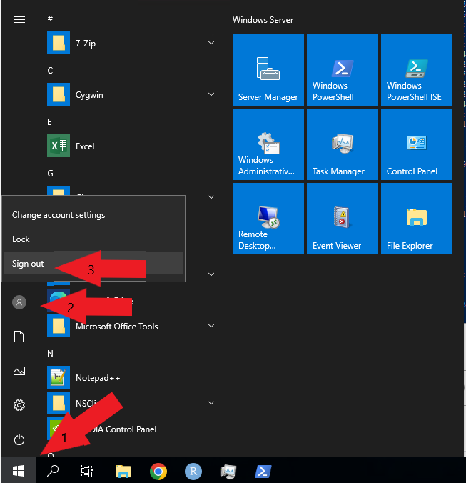Open Remote Desktop Connection tile
This screenshot has height=483, width=466.
coord(268,219)
